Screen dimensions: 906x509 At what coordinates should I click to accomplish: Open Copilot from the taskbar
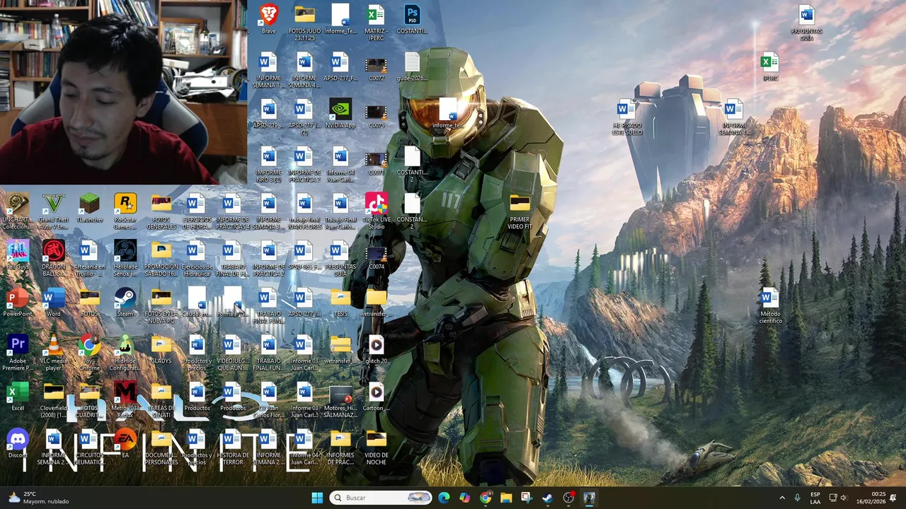point(464,498)
